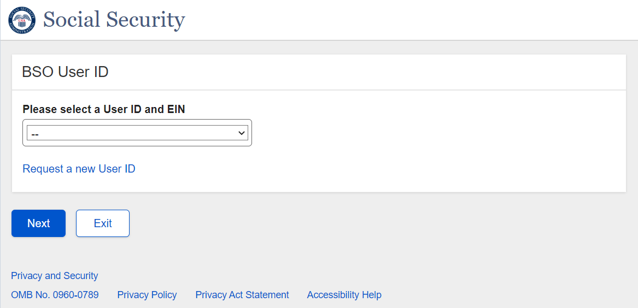Click the "Social Security" header title

[114, 20]
